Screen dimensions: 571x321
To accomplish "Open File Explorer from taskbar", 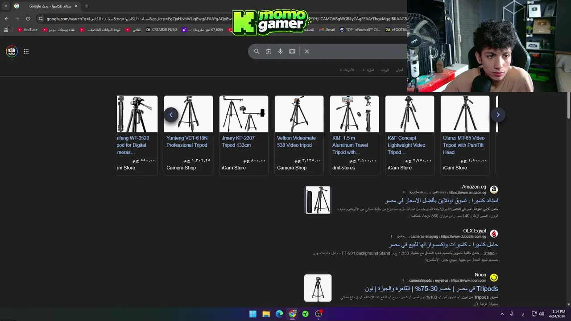I will 266,314.
